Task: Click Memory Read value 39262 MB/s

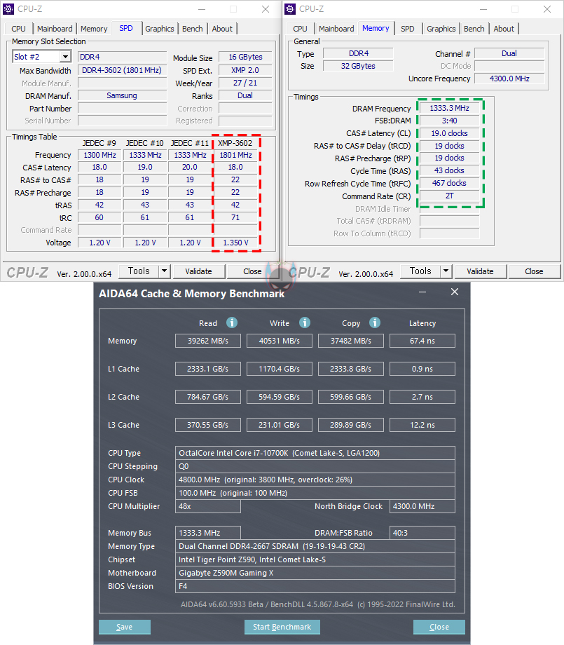Action: 208,341
